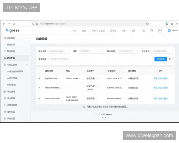Refresh the route list with the reload icon
179x143 pixels.
click(170, 59)
